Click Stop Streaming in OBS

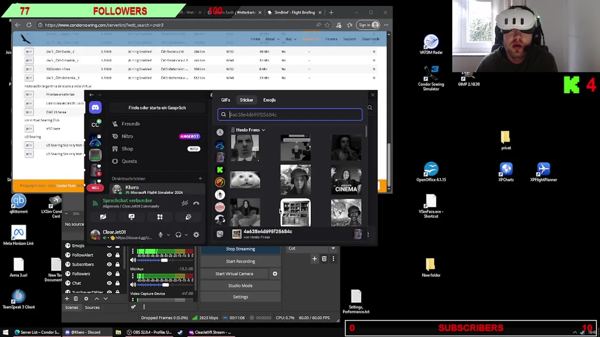pos(240,249)
